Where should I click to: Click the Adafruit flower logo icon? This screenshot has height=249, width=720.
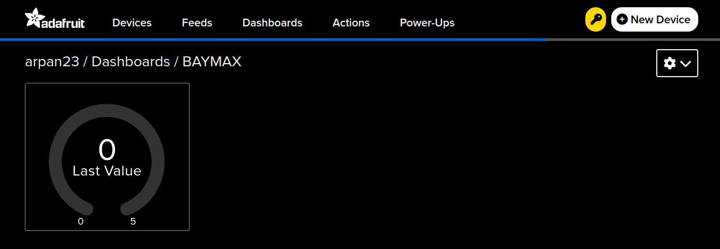(34, 18)
